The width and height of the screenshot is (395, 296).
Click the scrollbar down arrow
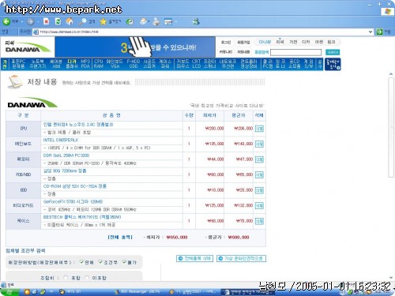(x=391, y=278)
